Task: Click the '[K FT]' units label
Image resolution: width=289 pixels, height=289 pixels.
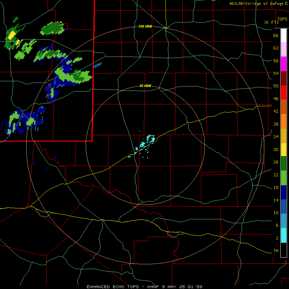Action: (x=272, y=22)
